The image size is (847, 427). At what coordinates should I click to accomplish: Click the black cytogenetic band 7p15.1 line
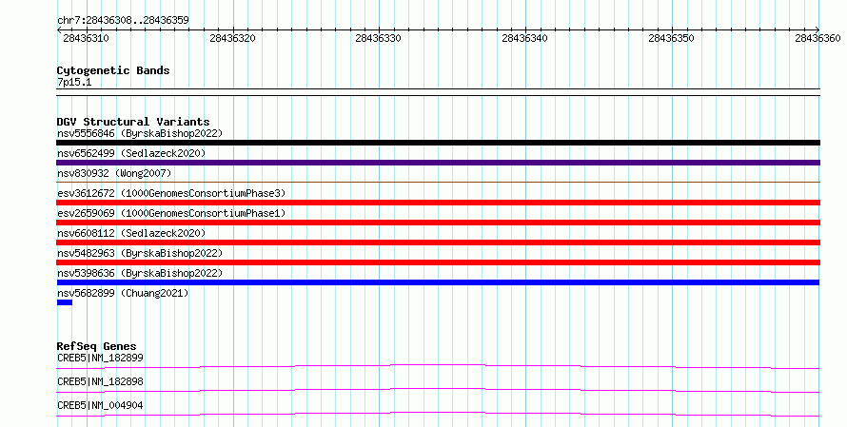tap(438, 92)
